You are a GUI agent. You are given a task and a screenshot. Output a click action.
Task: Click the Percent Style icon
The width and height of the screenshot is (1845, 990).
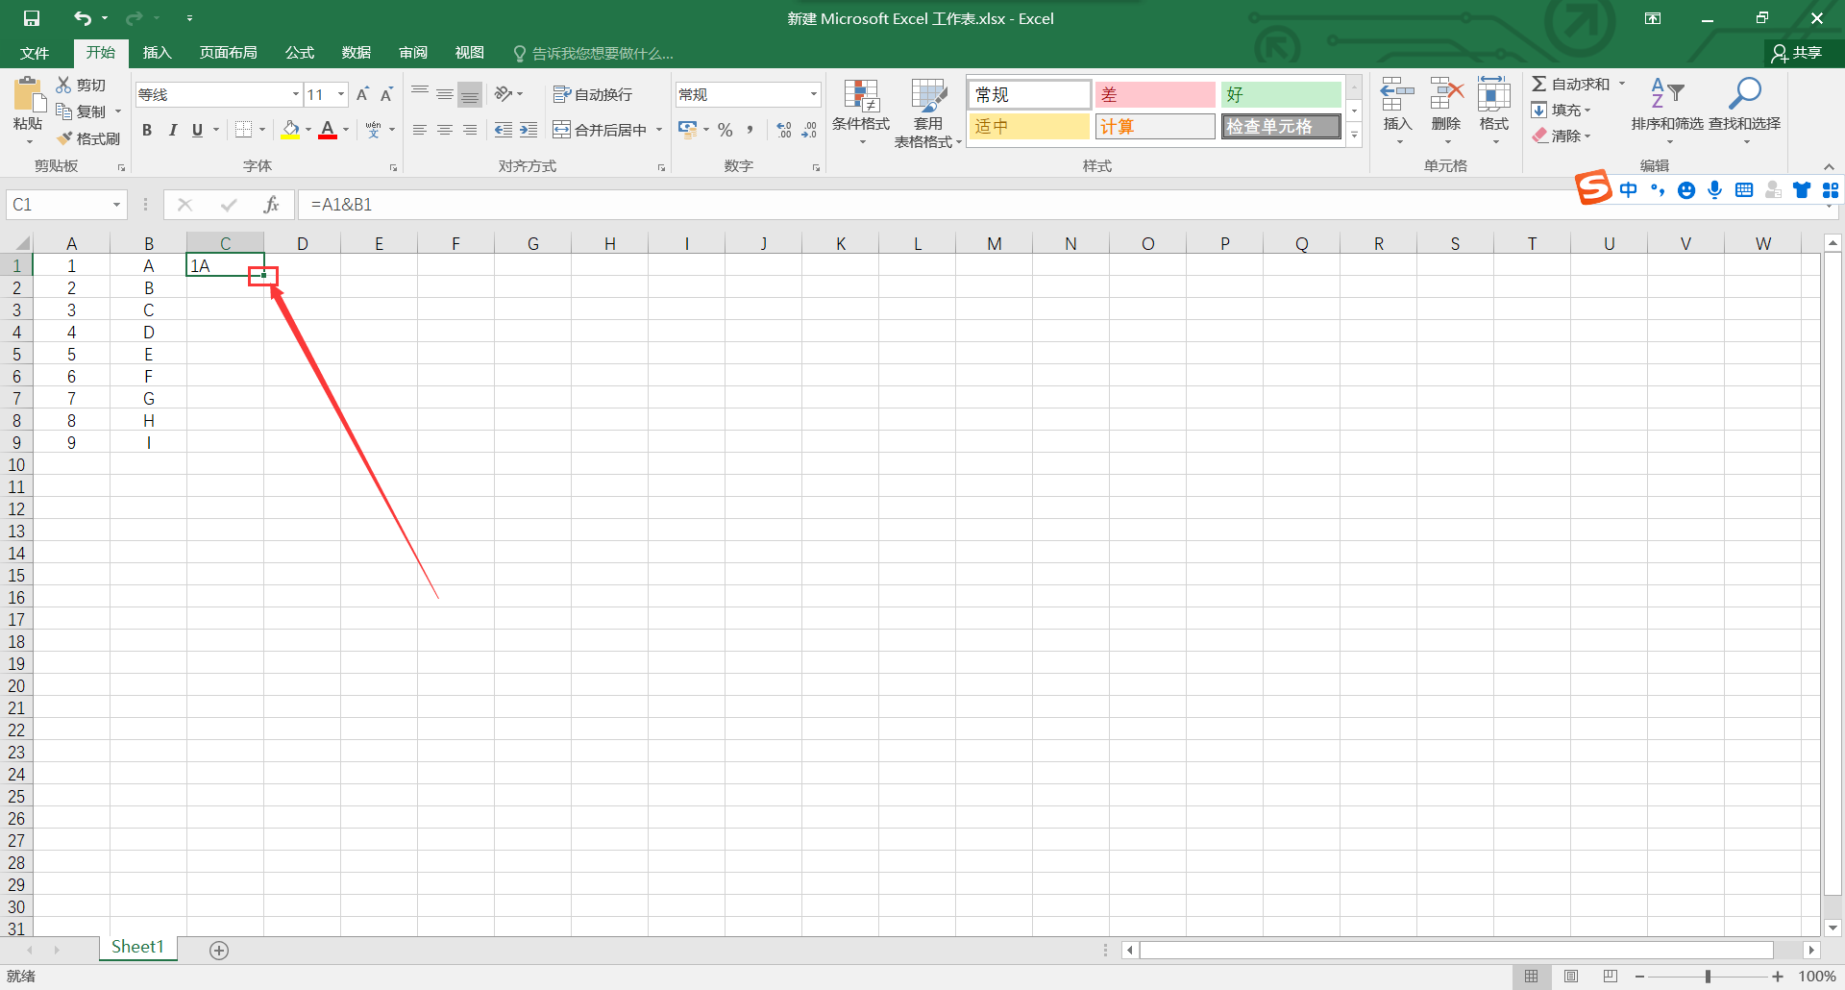coord(726,129)
